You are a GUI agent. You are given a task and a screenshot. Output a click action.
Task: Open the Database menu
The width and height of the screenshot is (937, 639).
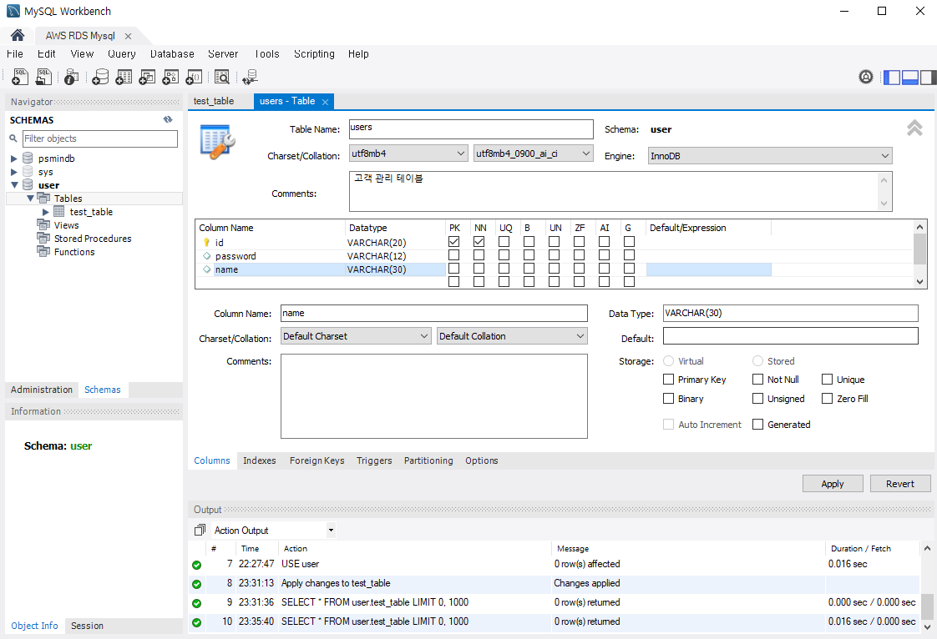coord(172,53)
